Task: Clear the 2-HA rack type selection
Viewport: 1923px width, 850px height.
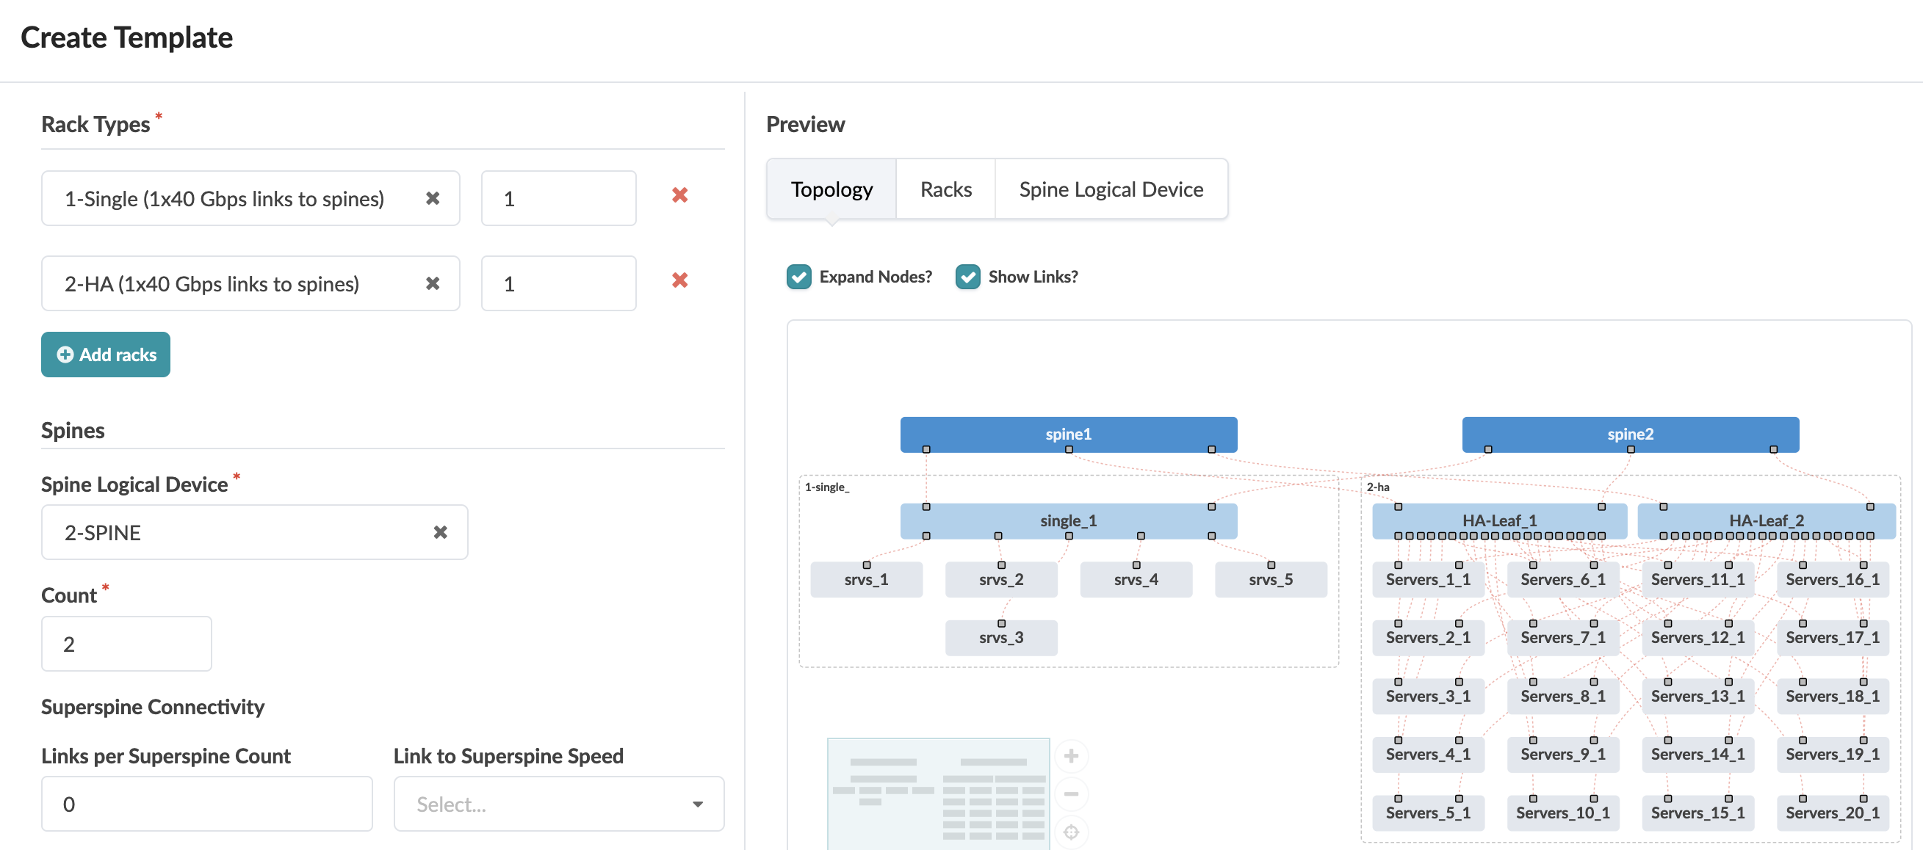Action: pos(432,283)
